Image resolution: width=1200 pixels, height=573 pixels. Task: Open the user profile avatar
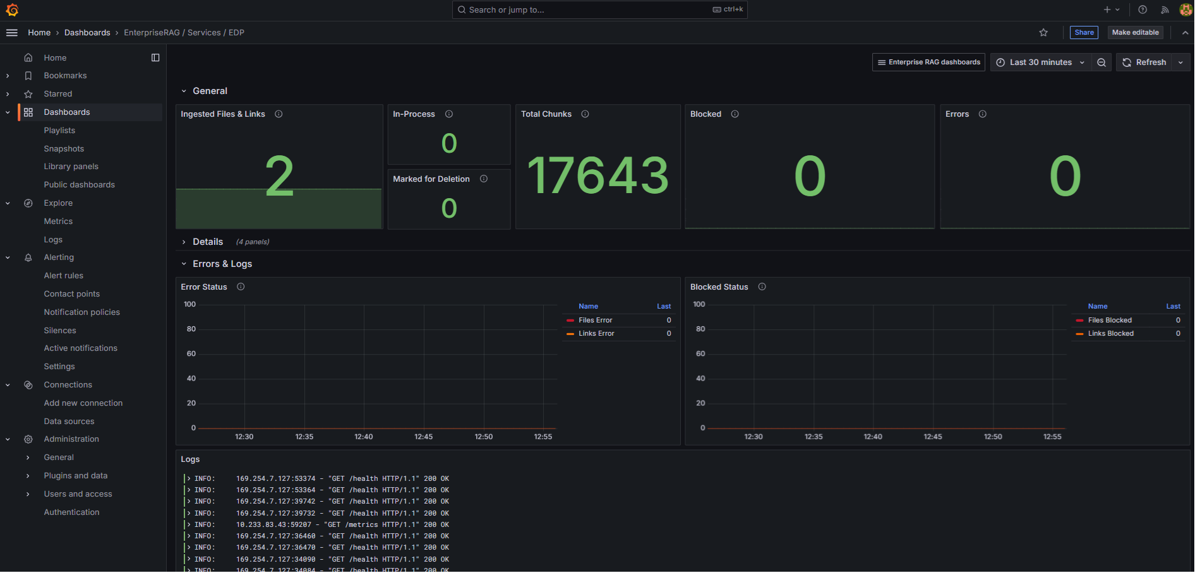[x=1185, y=9]
